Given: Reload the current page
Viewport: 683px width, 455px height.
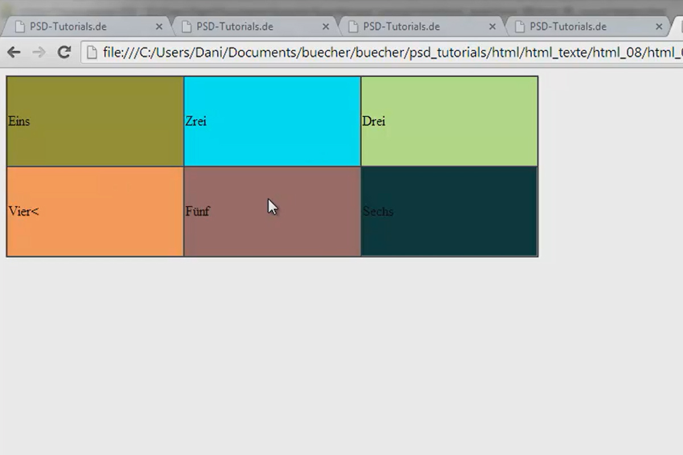Looking at the screenshot, I should pos(64,52).
